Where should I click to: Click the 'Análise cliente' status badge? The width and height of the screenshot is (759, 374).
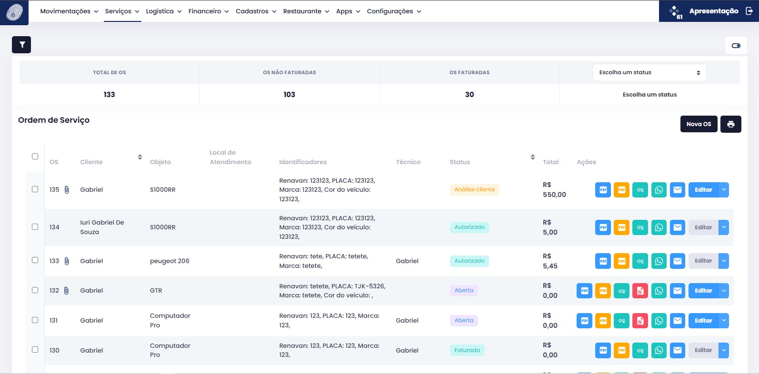click(474, 189)
